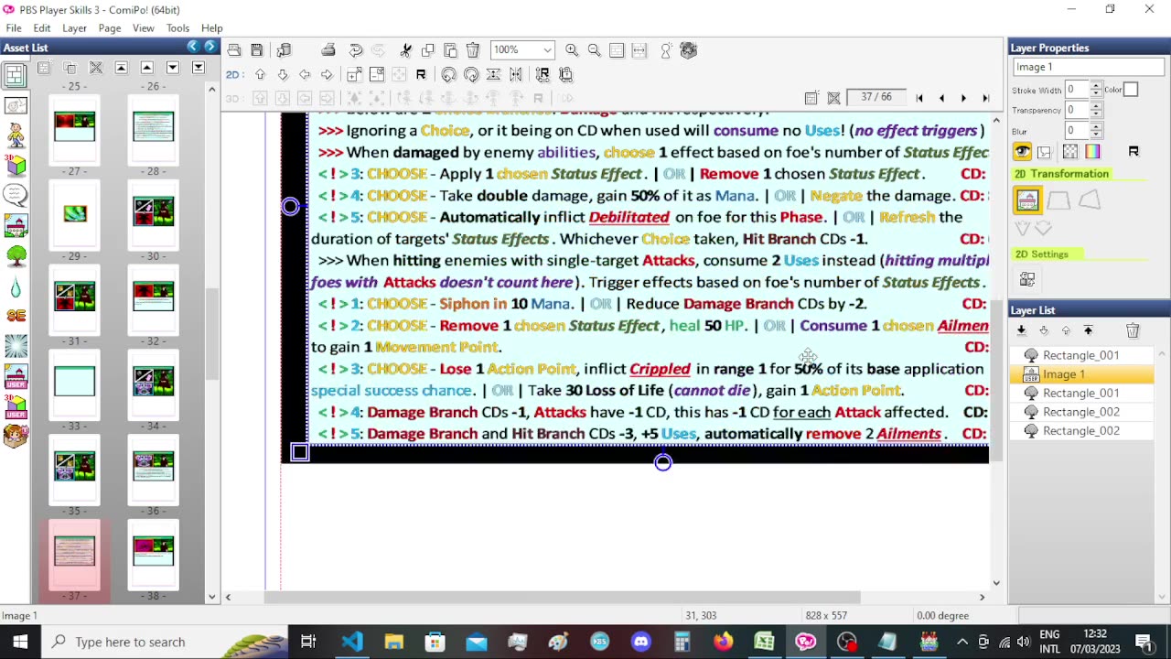Jump to the last page
Image resolution: width=1171 pixels, height=659 pixels.
pos(985,98)
